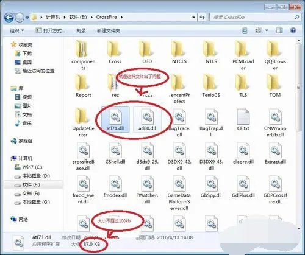This screenshot has width=305, height=255.
Task: Create a folder with 新建文件夹
Action: pos(109,30)
